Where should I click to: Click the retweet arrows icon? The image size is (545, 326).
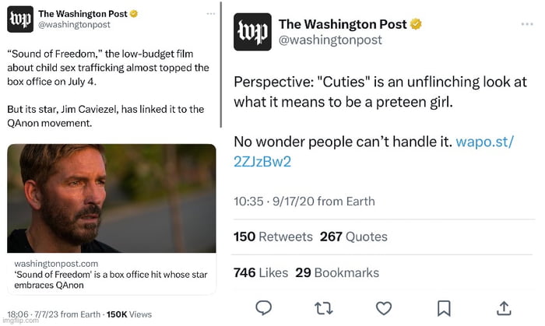tap(324, 308)
